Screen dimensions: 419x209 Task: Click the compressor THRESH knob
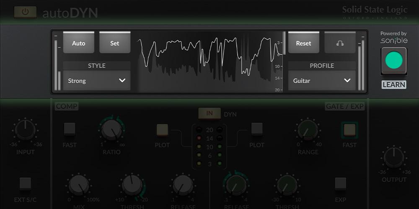point(132,185)
